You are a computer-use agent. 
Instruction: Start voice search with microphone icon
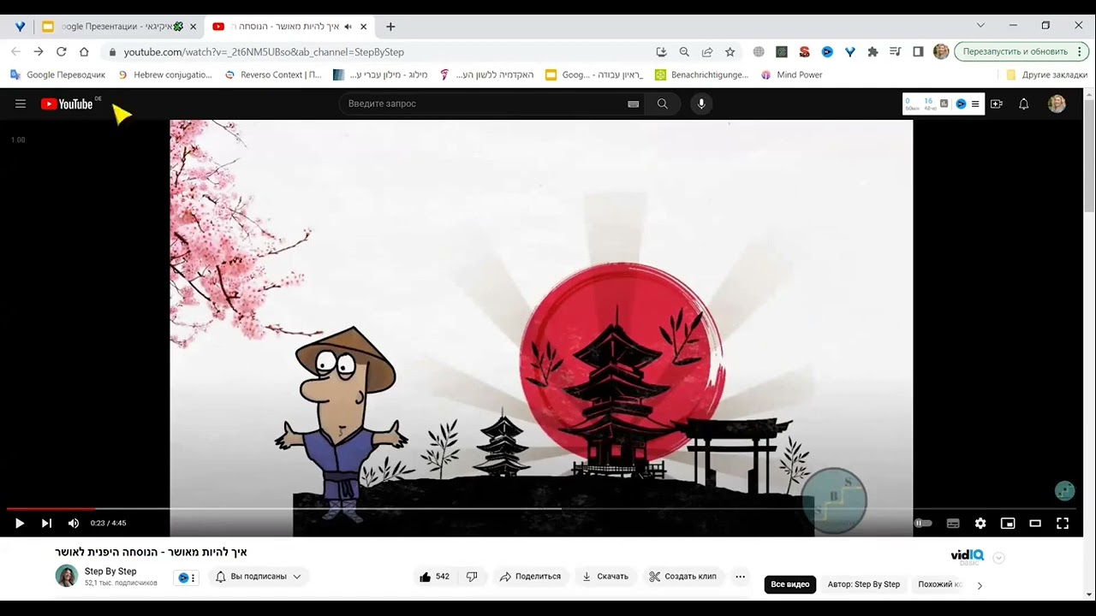point(701,104)
